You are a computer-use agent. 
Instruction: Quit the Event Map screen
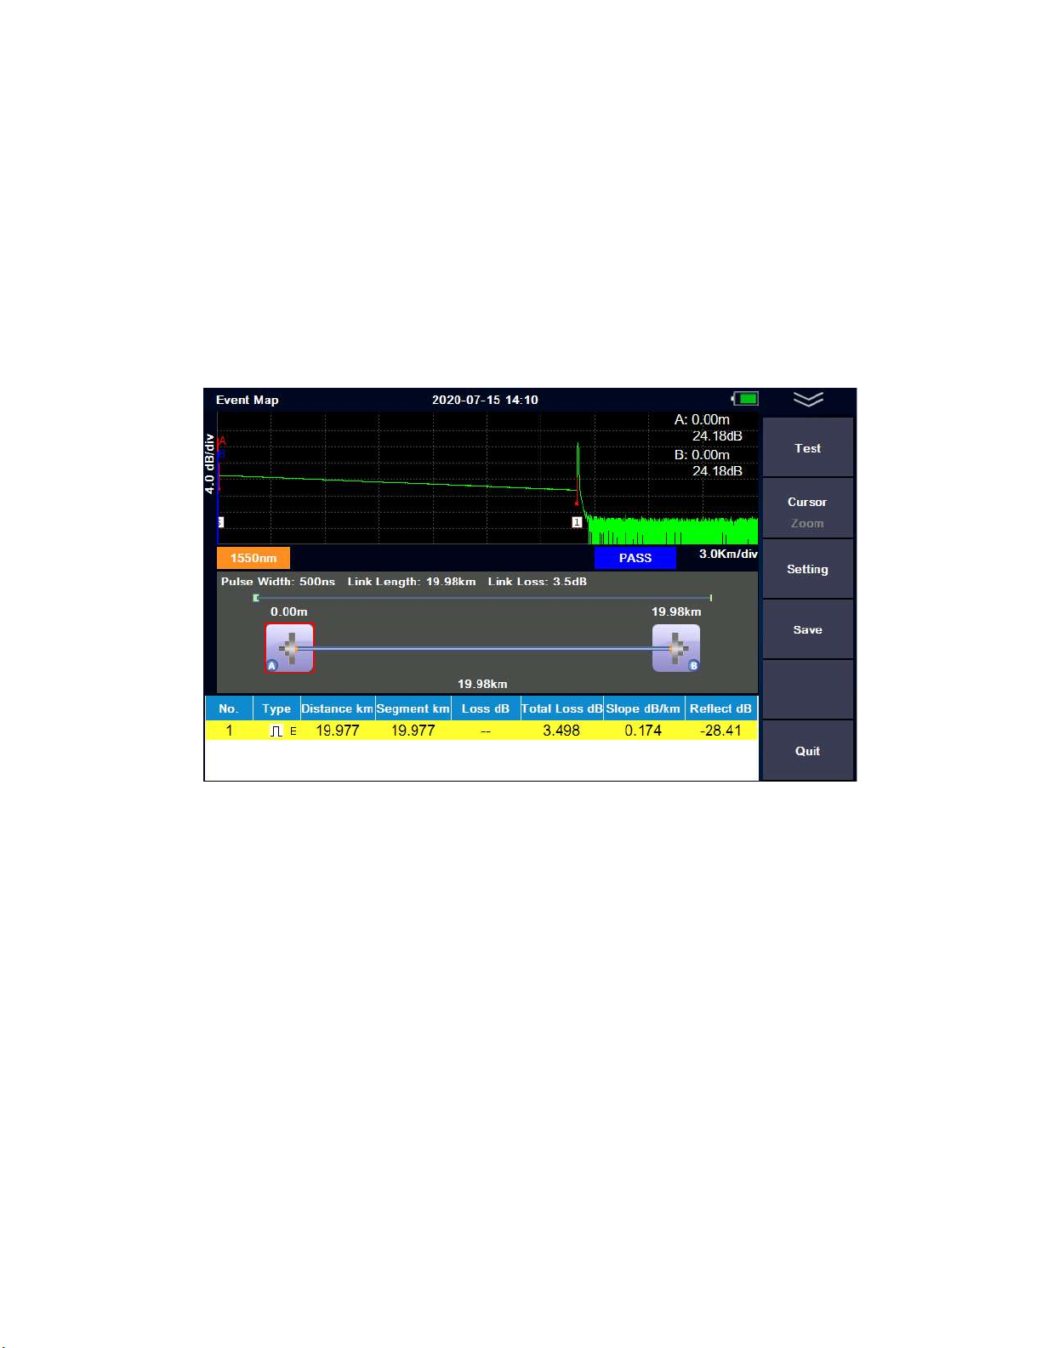[x=807, y=750]
